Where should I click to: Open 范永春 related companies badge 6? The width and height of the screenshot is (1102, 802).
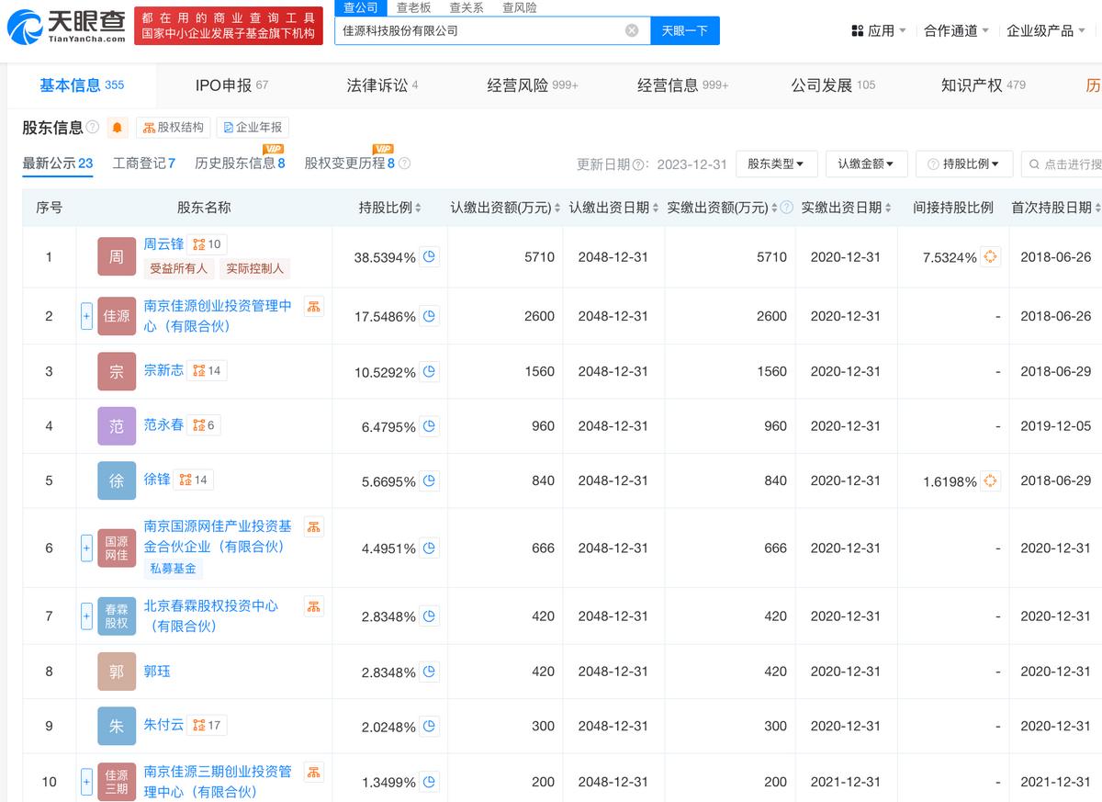tap(203, 425)
